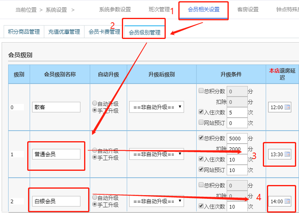Open 升级后级别 dropdown for 普通会员
299x213 pixels.
tap(156, 154)
